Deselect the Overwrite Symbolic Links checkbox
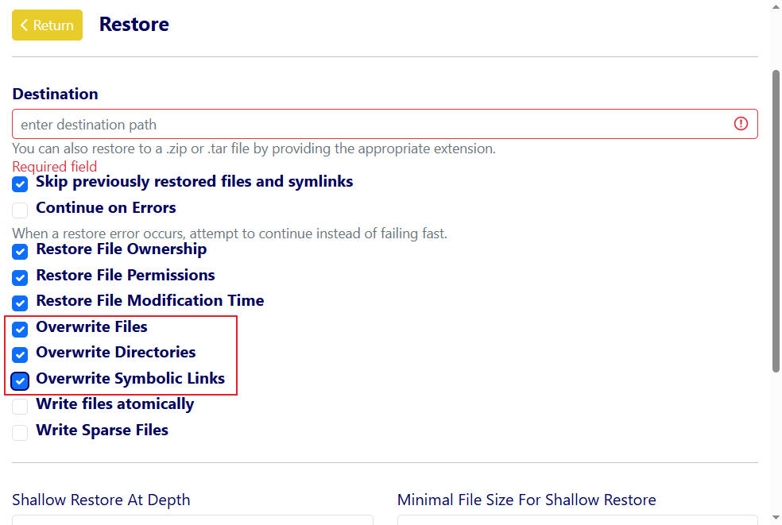Image resolution: width=782 pixels, height=525 pixels. [x=21, y=381]
